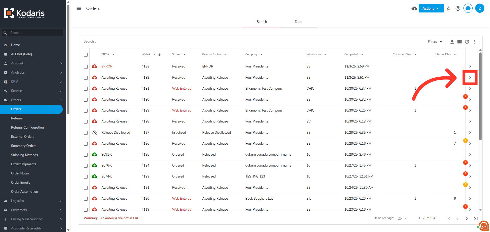Switch to the Data tab
Viewport: 490px width, 232px height.
click(x=299, y=22)
